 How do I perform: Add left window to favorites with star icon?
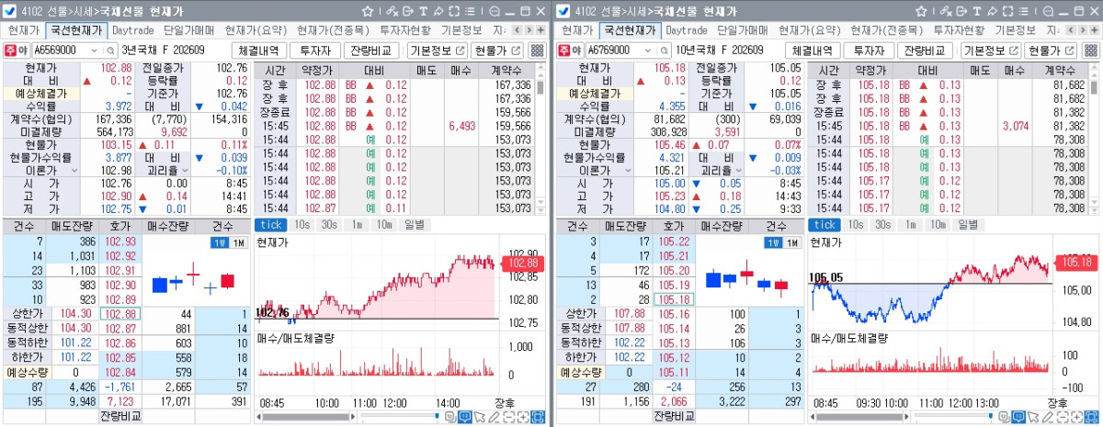[x=368, y=11]
